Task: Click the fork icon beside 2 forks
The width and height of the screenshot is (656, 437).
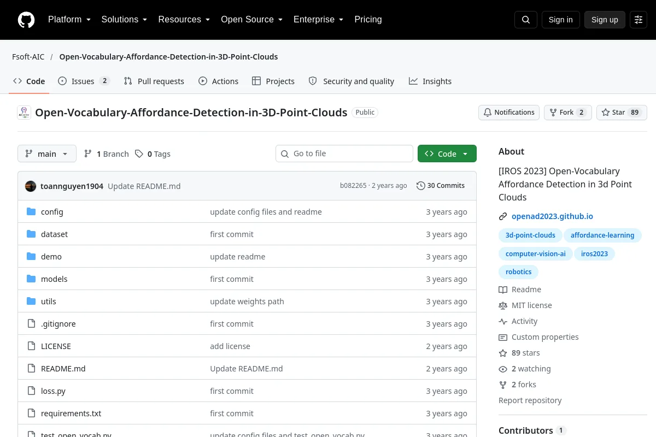Action: [x=503, y=385]
